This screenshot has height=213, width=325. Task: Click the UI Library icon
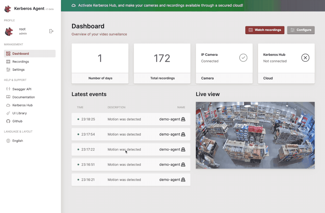[x=8, y=113]
